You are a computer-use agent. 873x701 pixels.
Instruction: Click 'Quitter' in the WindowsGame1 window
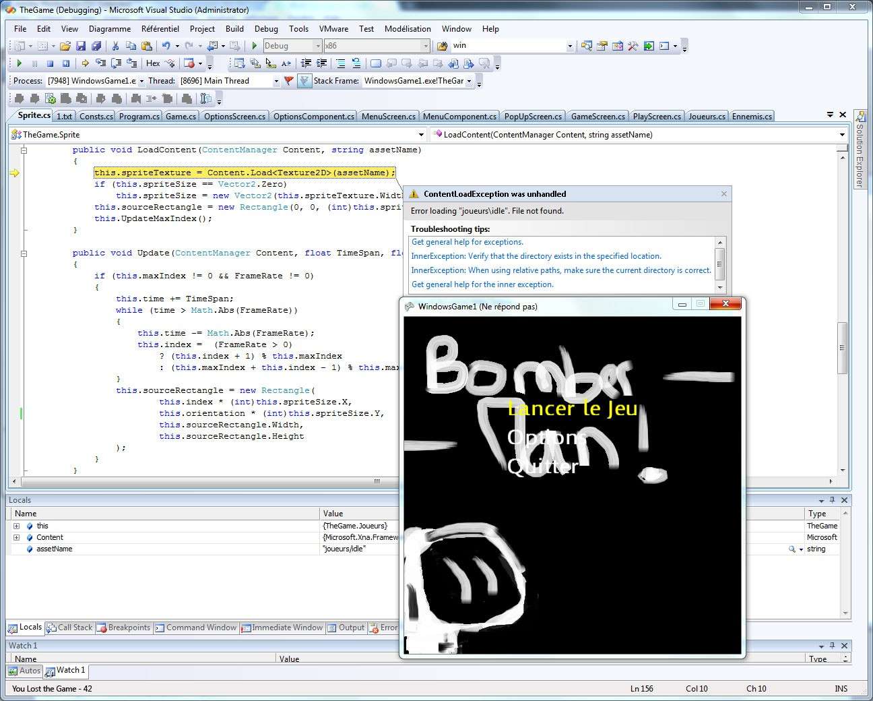coord(543,466)
